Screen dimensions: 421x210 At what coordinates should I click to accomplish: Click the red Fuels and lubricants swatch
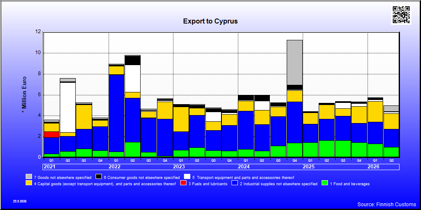tap(184, 183)
